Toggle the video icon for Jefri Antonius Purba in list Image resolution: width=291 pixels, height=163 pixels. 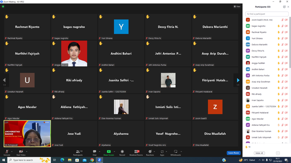click(x=286, y=76)
